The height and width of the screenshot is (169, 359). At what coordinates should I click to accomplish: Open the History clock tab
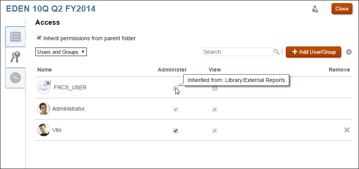click(15, 78)
